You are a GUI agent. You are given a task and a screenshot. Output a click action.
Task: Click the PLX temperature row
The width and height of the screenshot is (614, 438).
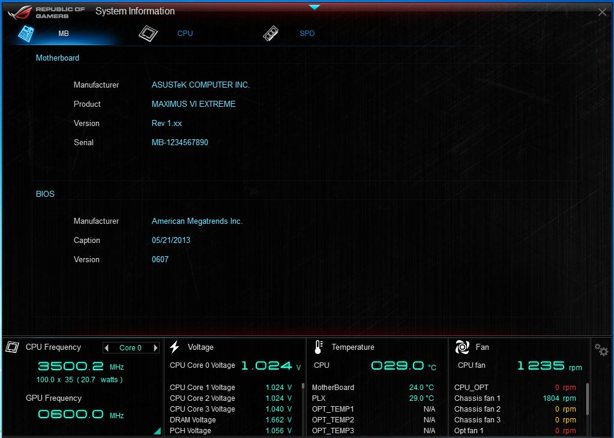click(373, 398)
